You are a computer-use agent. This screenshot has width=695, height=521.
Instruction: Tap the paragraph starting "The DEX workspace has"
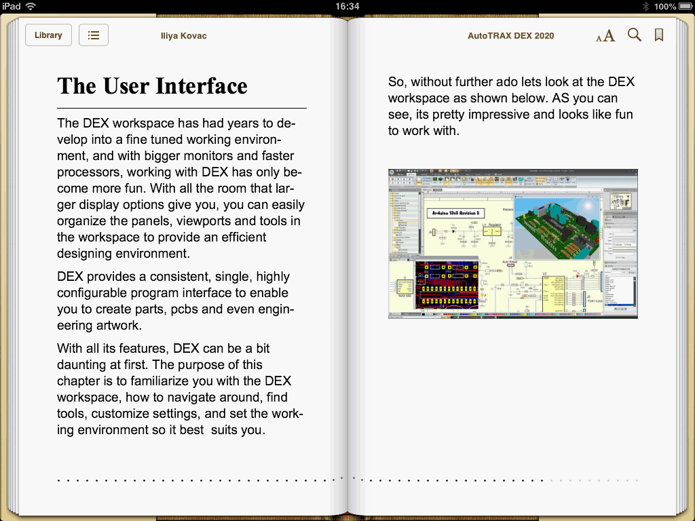[x=181, y=189]
